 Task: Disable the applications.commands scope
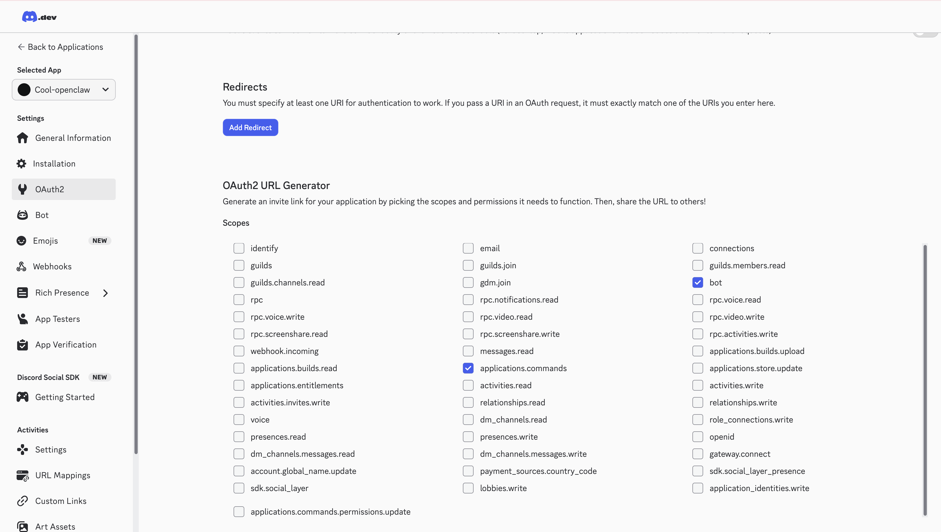tap(468, 368)
